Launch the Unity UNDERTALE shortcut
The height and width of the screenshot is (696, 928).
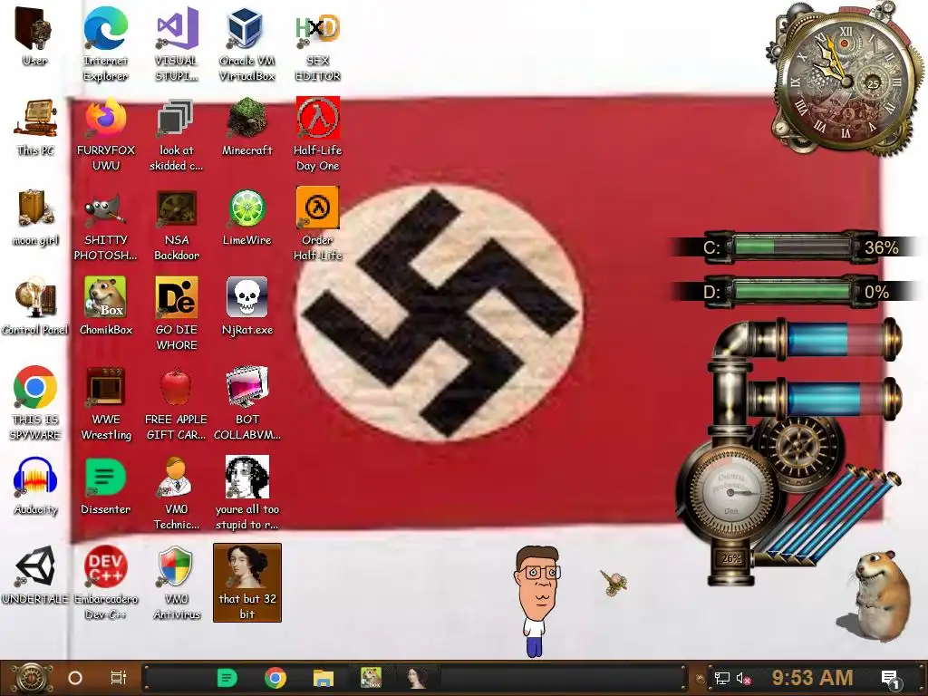(x=35, y=575)
